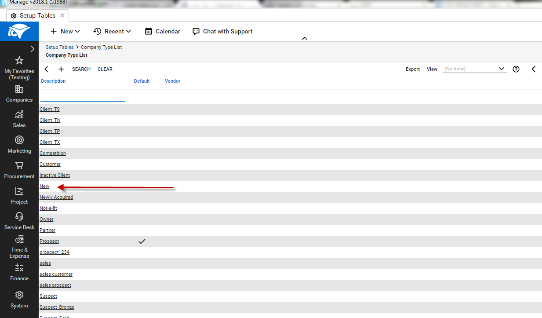542x318 pixels.
Task: Close the Setup Tables tab
Action: click(62, 15)
